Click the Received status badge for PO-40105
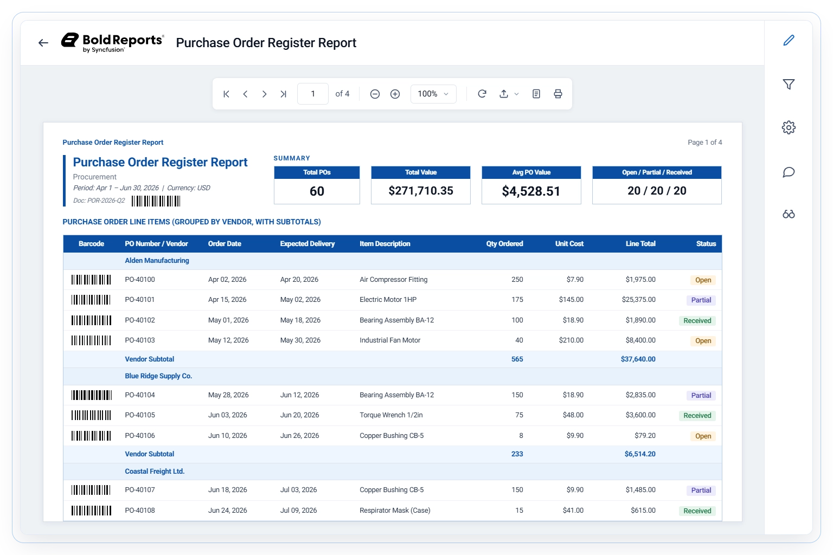The width and height of the screenshot is (833, 555). click(697, 416)
